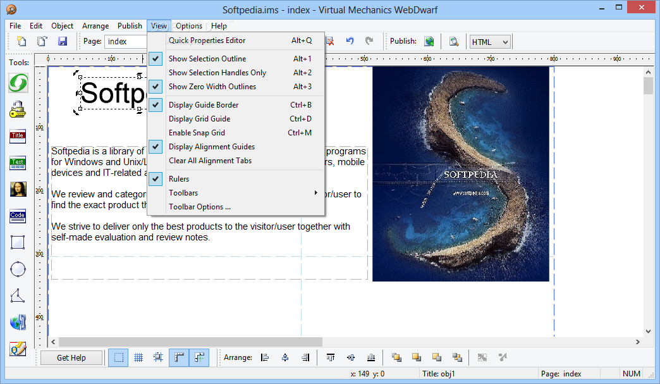Toggle snap grid button in bottom toolbar

[x=159, y=358]
